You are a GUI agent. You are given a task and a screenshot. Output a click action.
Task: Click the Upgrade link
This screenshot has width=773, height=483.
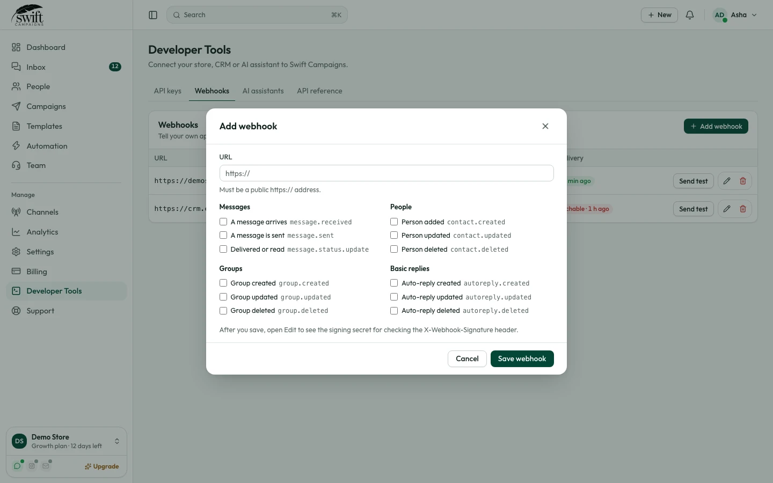point(102,466)
